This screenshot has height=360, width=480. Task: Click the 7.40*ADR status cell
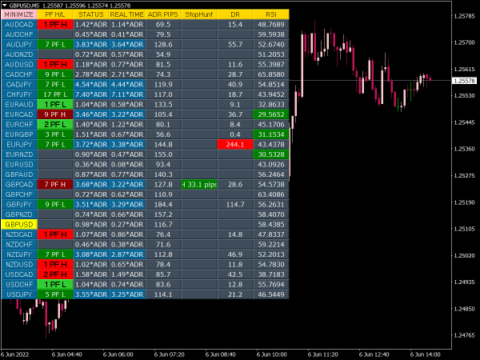[x=91, y=94]
